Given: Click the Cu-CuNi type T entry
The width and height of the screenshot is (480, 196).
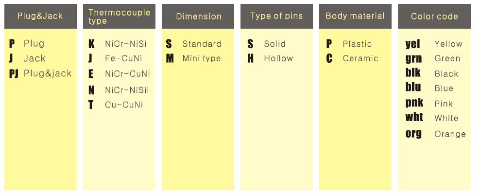Looking at the screenshot, I should [x=123, y=105].
